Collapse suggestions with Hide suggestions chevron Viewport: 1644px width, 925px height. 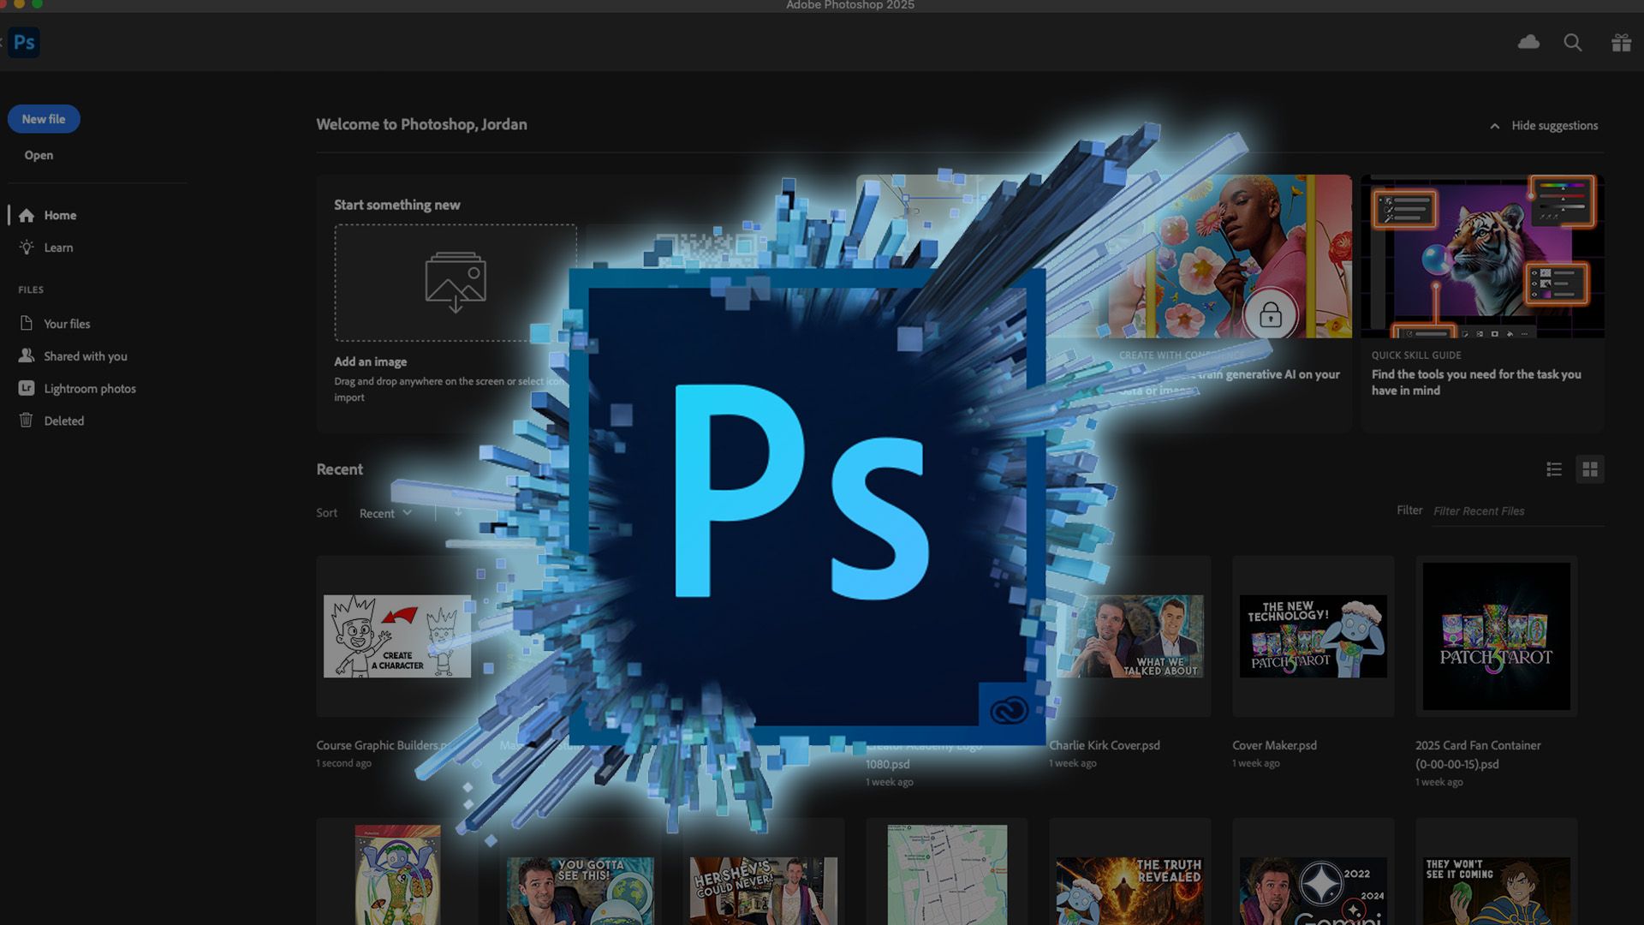[x=1495, y=126]
